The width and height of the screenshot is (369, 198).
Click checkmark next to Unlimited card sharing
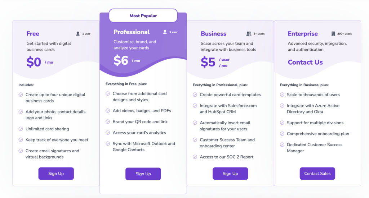click(x=21, y=129)
